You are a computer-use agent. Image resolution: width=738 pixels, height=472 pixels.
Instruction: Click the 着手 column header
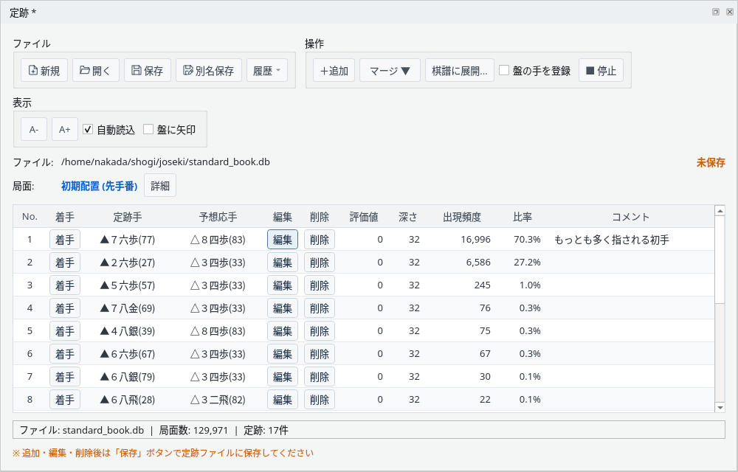[64, 217]
